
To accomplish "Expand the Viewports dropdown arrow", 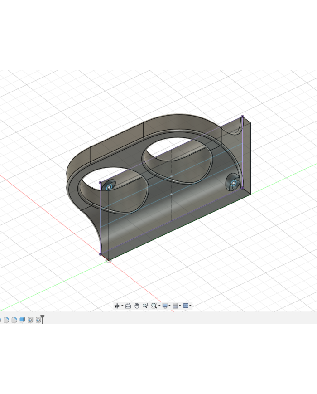I will pyautogui.click(x=190, y=306).
